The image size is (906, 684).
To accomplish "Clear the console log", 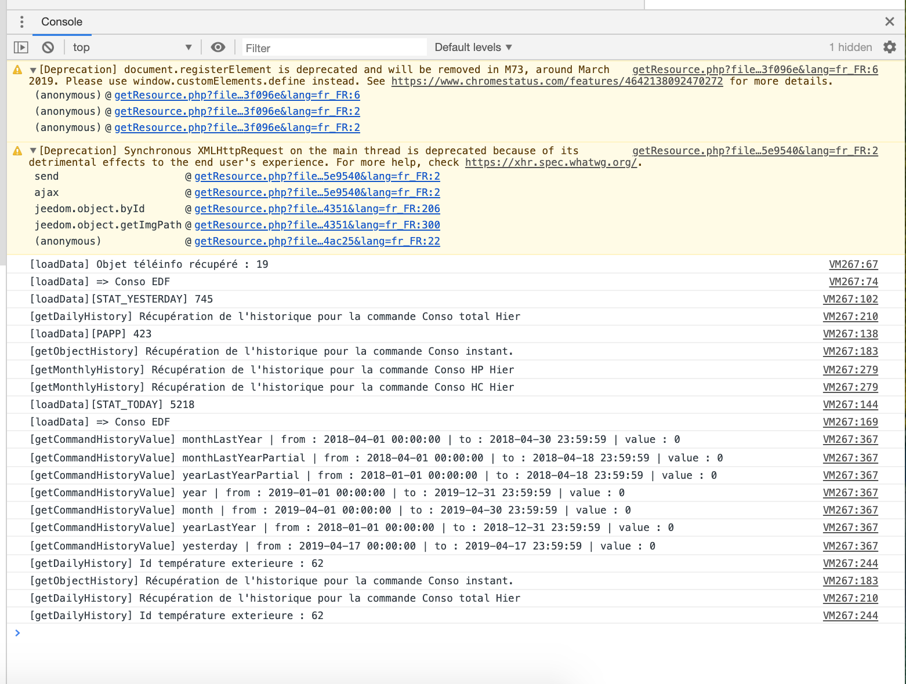I will (x=48, y=48).
